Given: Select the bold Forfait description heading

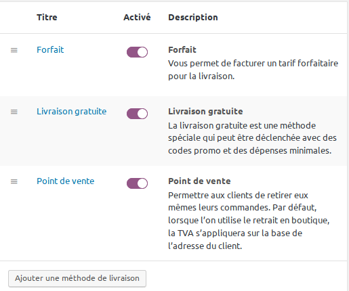Looking at the screenshot, I should pos(182,49).
